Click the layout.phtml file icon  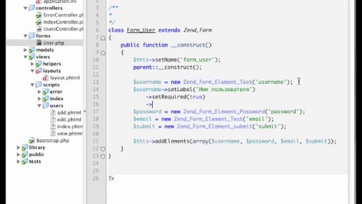[x=46, y=78]
